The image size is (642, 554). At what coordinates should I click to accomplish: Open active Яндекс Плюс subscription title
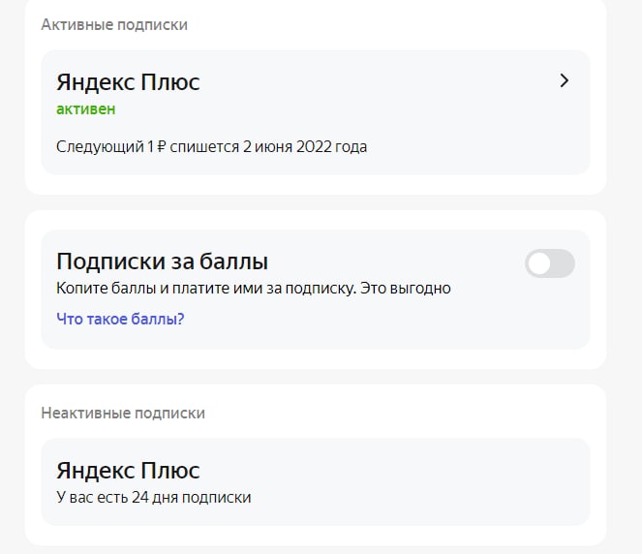128,82
